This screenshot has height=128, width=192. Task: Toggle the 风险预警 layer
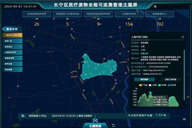click(x=12, y=70)
